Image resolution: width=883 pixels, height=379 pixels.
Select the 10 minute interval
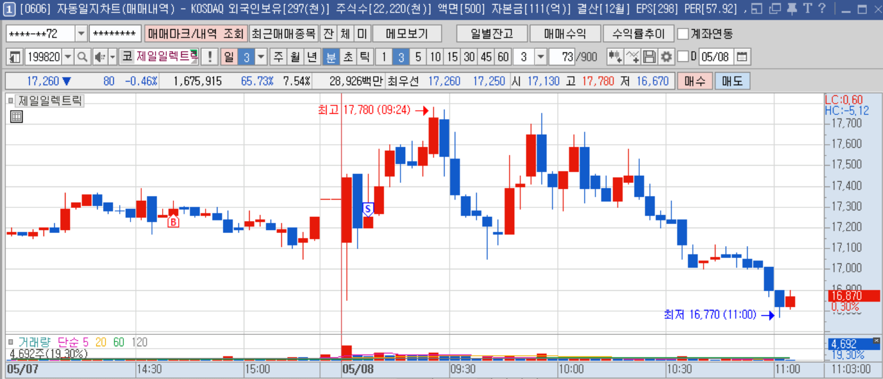436,57
